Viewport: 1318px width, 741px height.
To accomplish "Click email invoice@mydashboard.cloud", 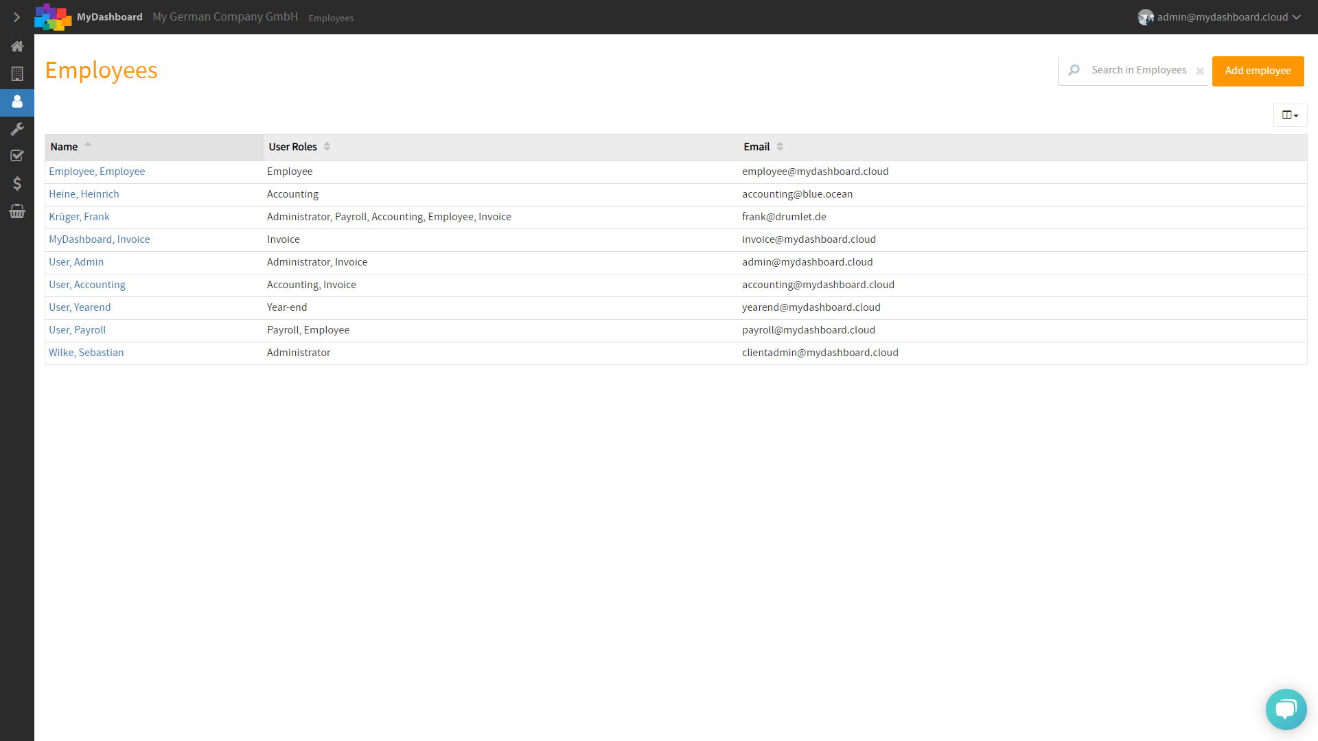I will pyautogui.click(x=809, y=239).
